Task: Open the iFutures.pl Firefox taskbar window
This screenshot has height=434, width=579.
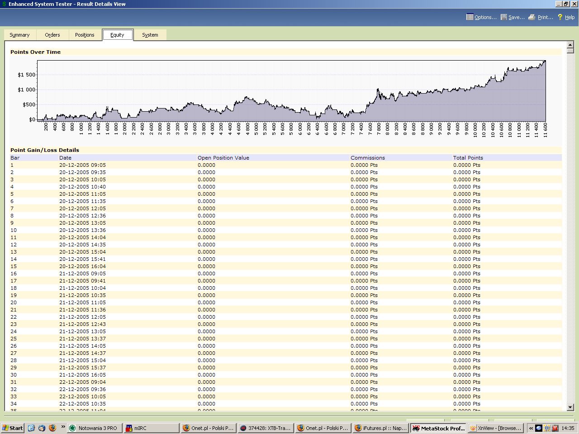Action: tap(380, 428)
